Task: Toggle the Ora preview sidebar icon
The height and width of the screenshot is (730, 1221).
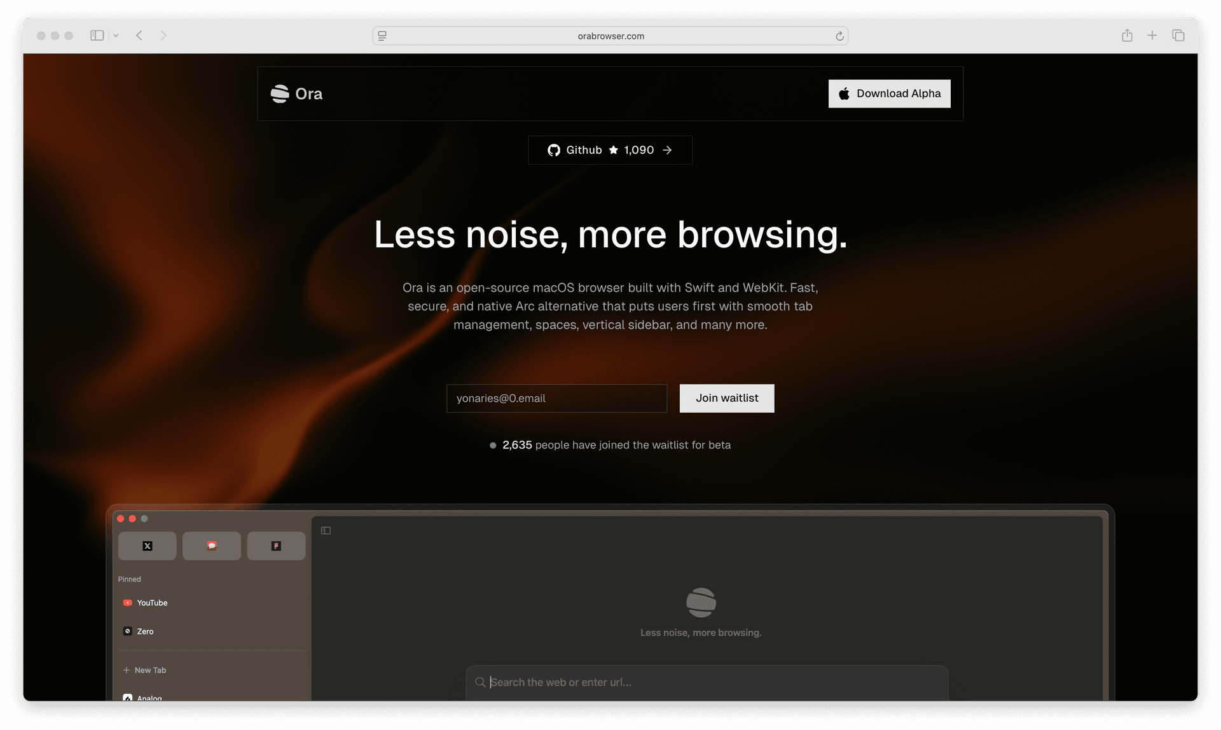Action: 326,530
